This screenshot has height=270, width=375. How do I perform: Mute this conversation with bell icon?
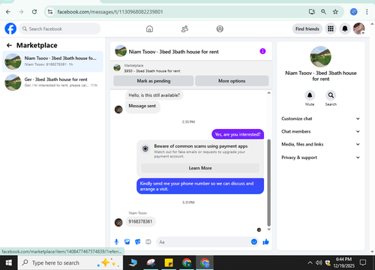[310, 95]
